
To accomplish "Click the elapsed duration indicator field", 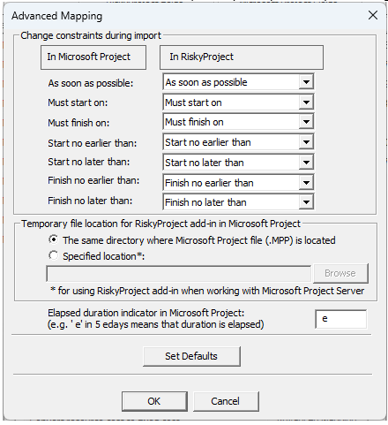I will point(340,319).
